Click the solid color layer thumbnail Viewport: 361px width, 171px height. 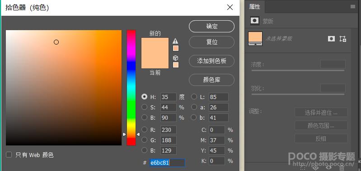(255, 39)
